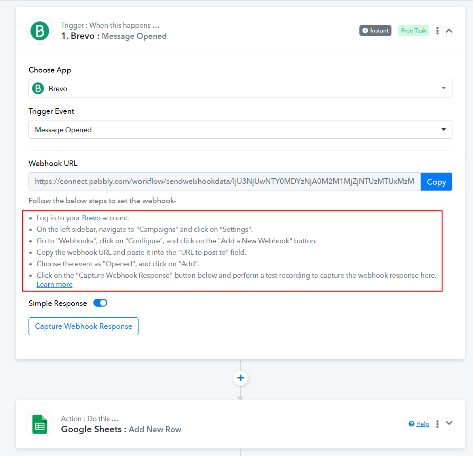Click the 'Webhook URL' label
This screenshot has height=456, width=473.
(53, 163)
